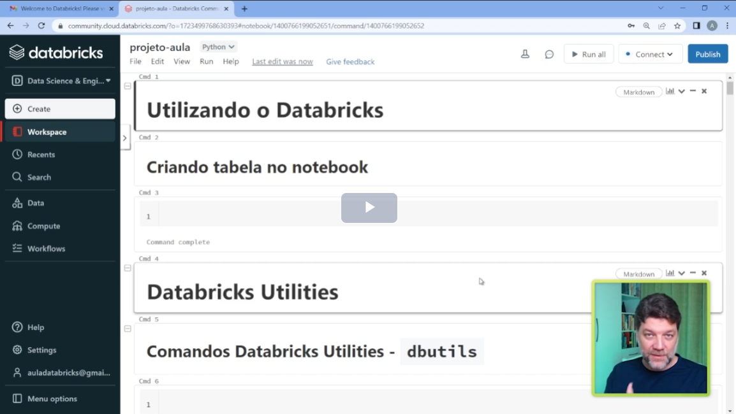Click the 'Last edit was now' link
Screen dimensions: 736x414
[283, 61]
